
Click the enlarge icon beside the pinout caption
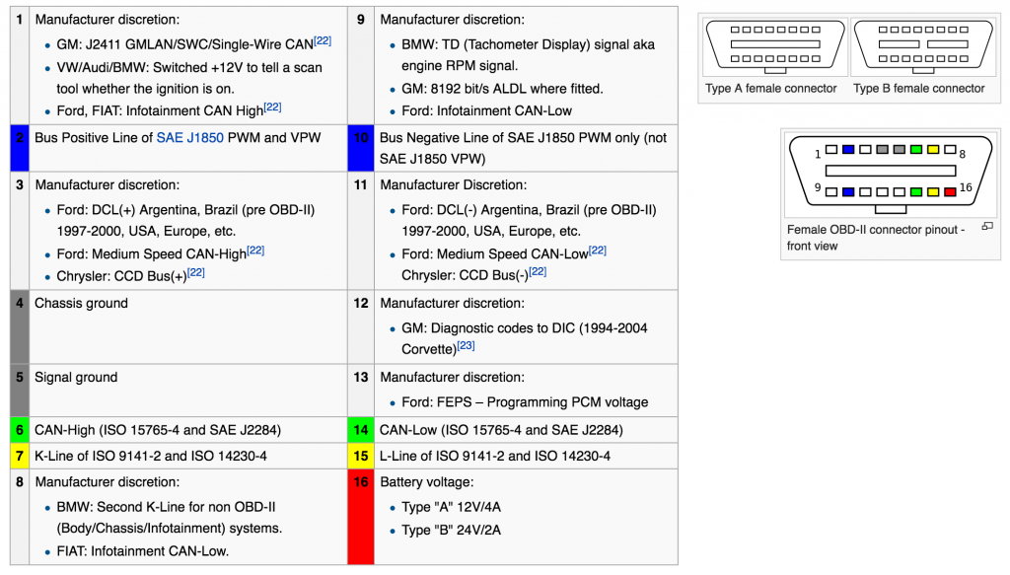tap(986, 227)
